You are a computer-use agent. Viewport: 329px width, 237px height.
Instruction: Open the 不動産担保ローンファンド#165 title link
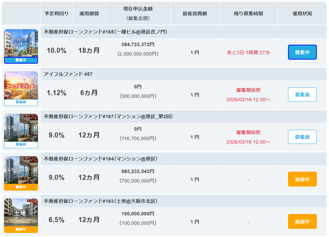105,32
